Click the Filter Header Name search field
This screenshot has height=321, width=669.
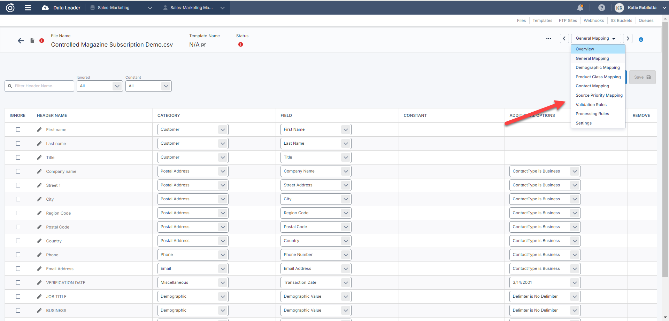point(40,86)
